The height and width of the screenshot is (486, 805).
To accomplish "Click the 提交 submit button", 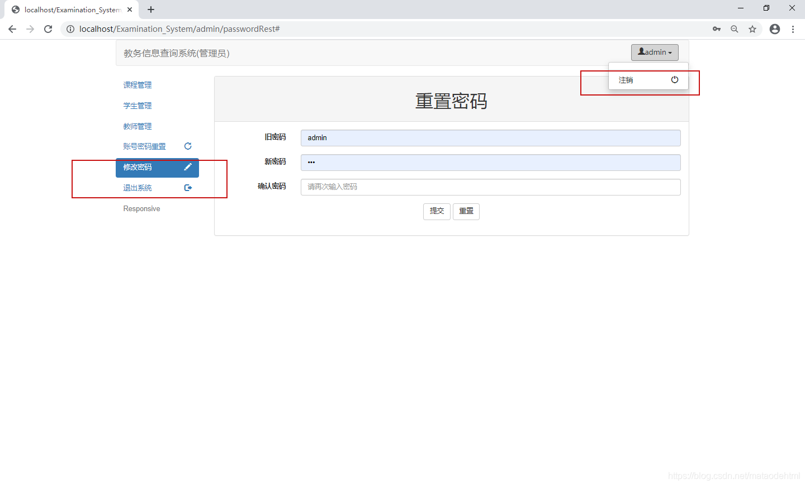I will coord(437,211).
